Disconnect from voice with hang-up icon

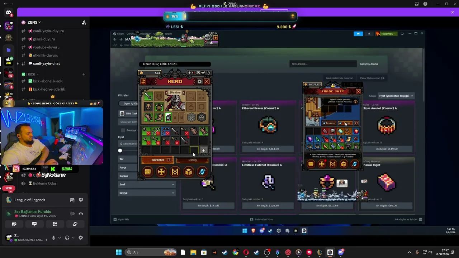coord(81,214)
